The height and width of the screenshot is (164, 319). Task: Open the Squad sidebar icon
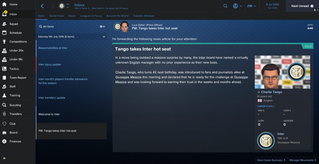4,24
